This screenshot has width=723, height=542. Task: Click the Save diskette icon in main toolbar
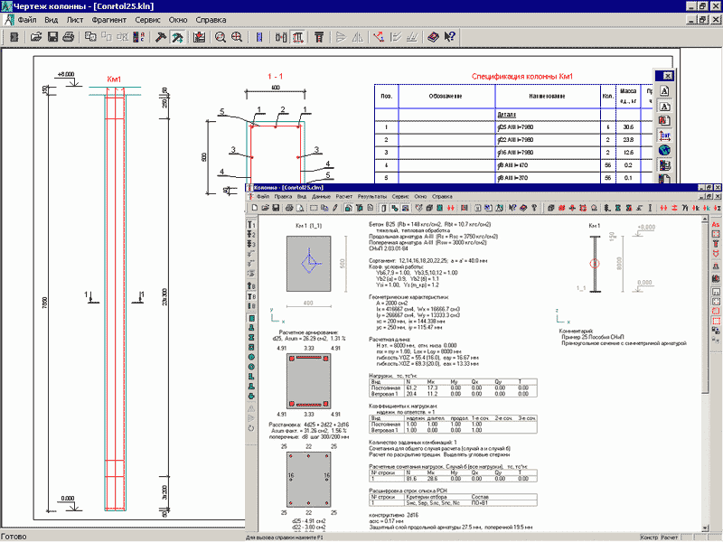[52, 37]
